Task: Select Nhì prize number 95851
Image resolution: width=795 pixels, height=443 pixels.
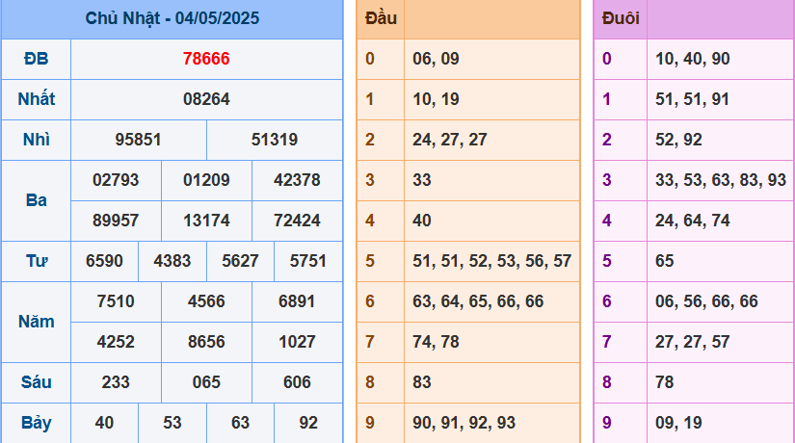Action: pyautogui.click(x=138, y=140)
